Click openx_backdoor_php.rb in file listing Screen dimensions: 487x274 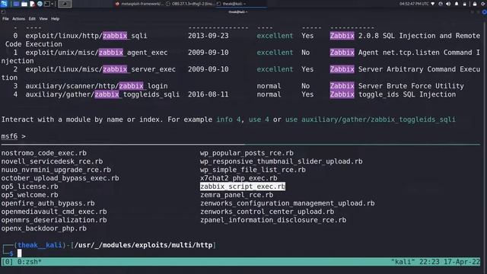point(44,228)
